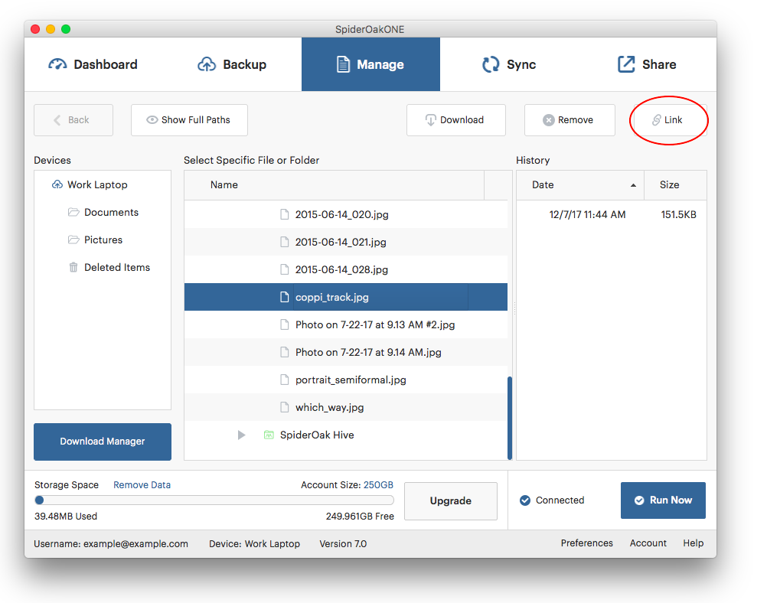Open the Download Manager
The width and height of the screenshot is (767, 603).
tap(103, 442)
